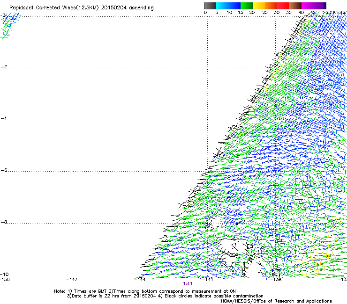Click the 'Times are GMT' note line
Viewport: 347px width, 304px height.
[145, 291]
